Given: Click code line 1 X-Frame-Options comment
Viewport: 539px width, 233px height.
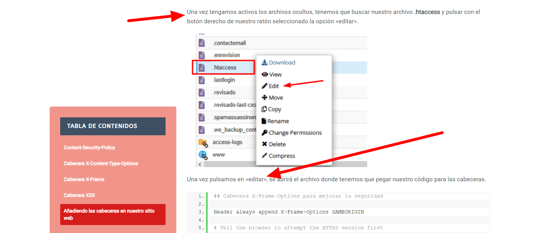Looking at the screenshot, I should pyautogui.click(x=298, y=196).
